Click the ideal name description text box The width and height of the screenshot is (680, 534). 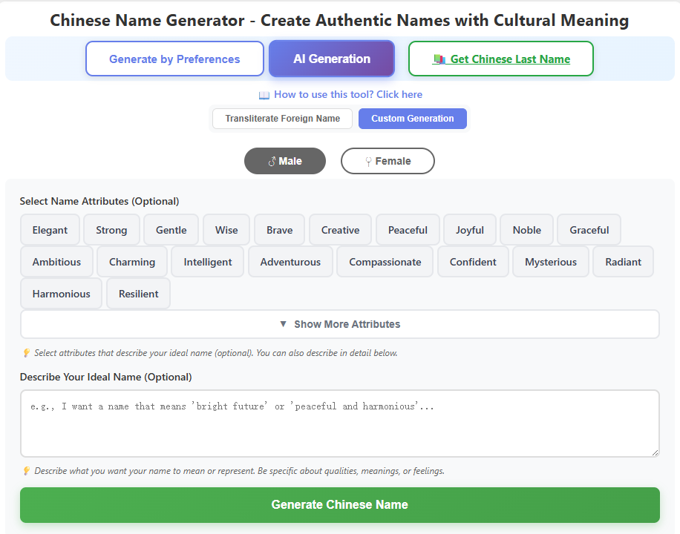339,421
